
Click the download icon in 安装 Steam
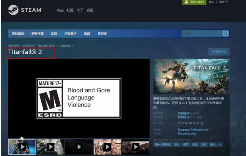click(x=186, y=2)
